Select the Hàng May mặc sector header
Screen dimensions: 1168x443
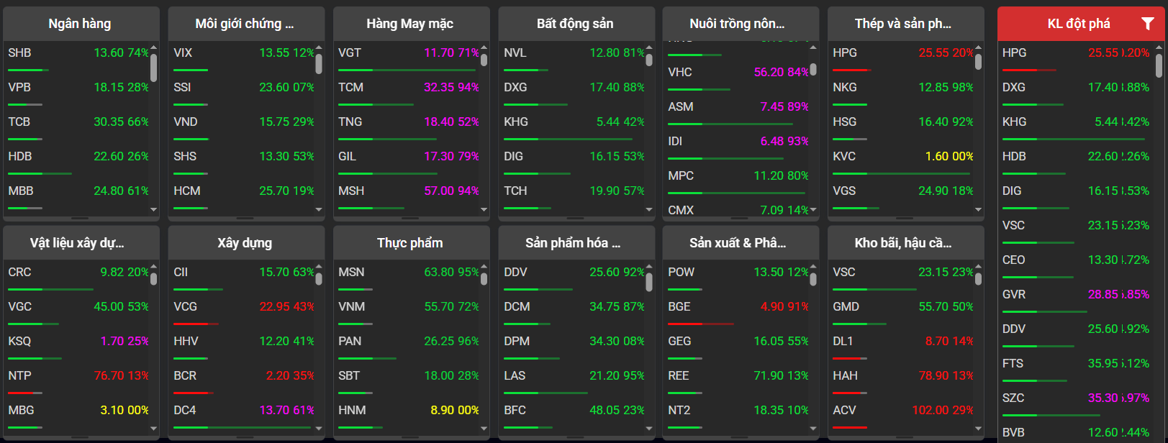[x=410, y=24]
